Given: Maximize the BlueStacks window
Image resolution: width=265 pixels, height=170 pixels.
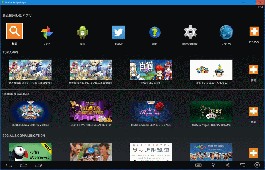Looking at the screenshot, I should click(x=252, y=2).
